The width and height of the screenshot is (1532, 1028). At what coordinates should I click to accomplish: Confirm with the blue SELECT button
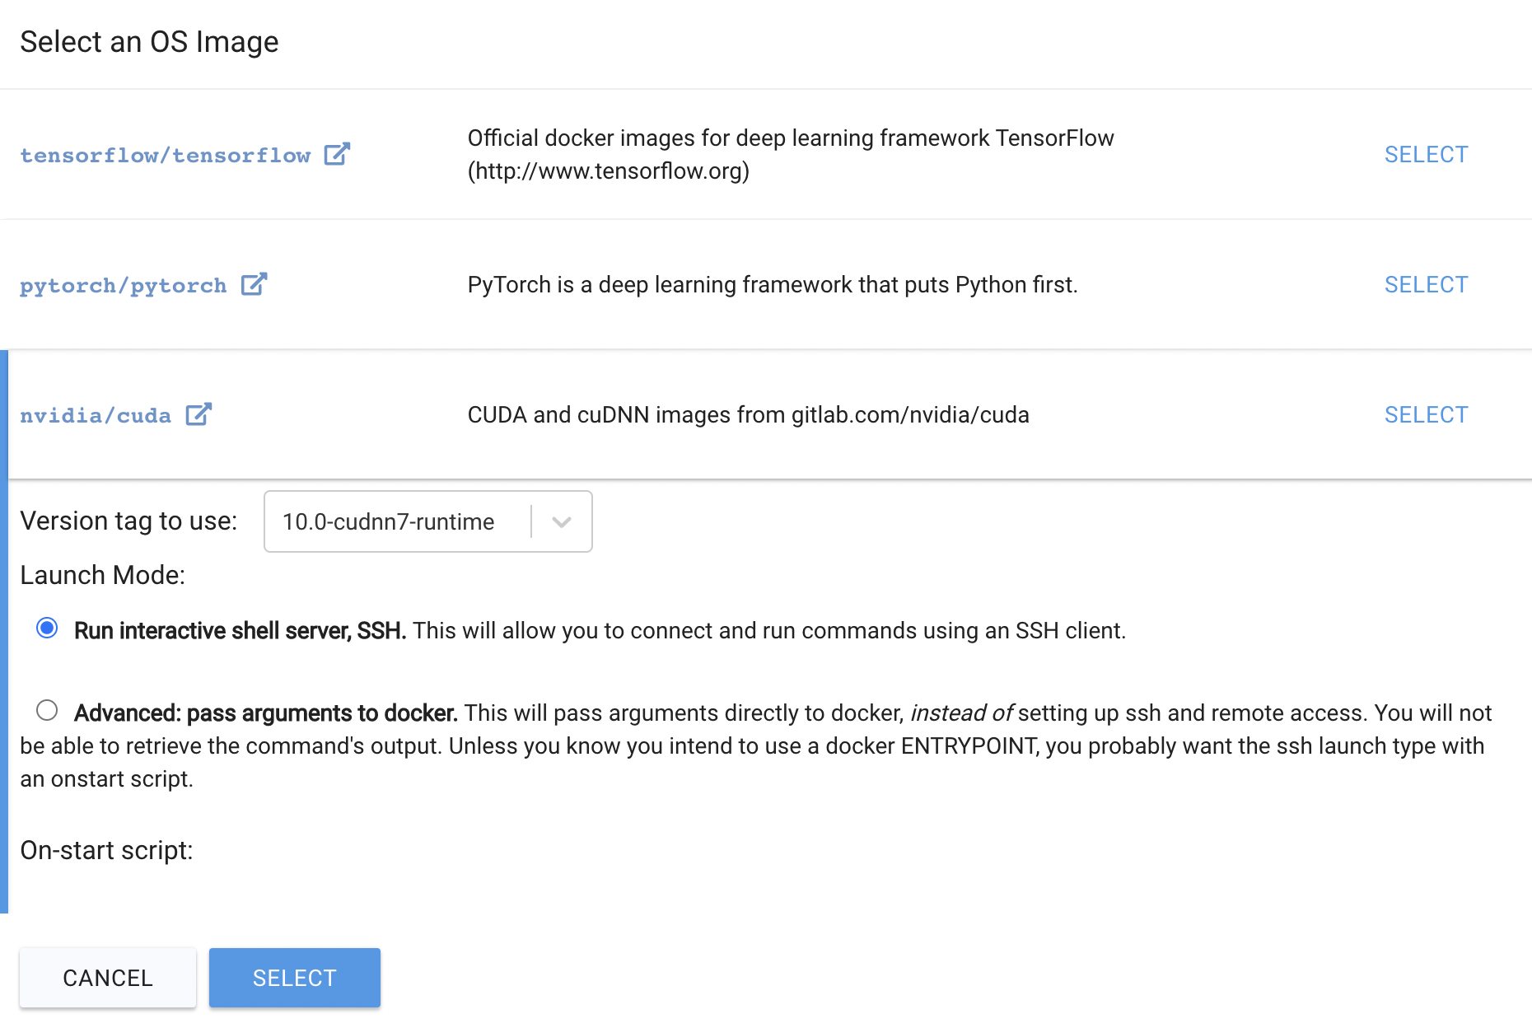pyautogui.click(x=295, y=978)
